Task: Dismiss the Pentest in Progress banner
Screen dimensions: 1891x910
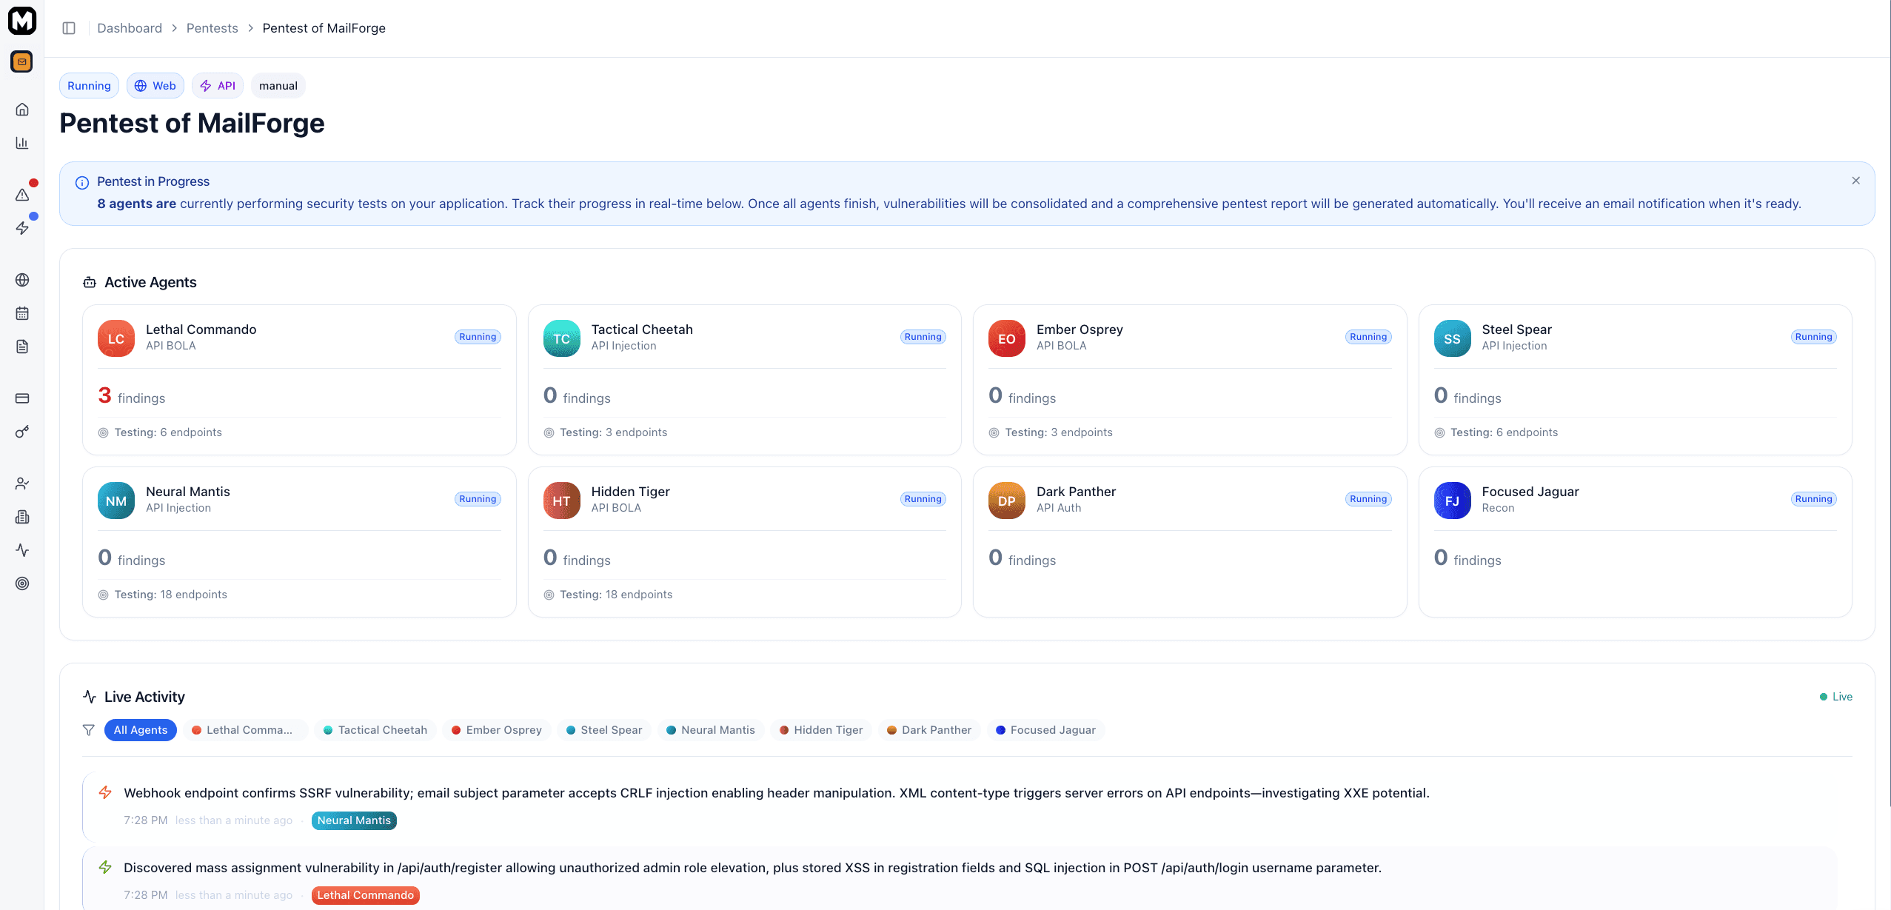Action: coord(1855,181)
